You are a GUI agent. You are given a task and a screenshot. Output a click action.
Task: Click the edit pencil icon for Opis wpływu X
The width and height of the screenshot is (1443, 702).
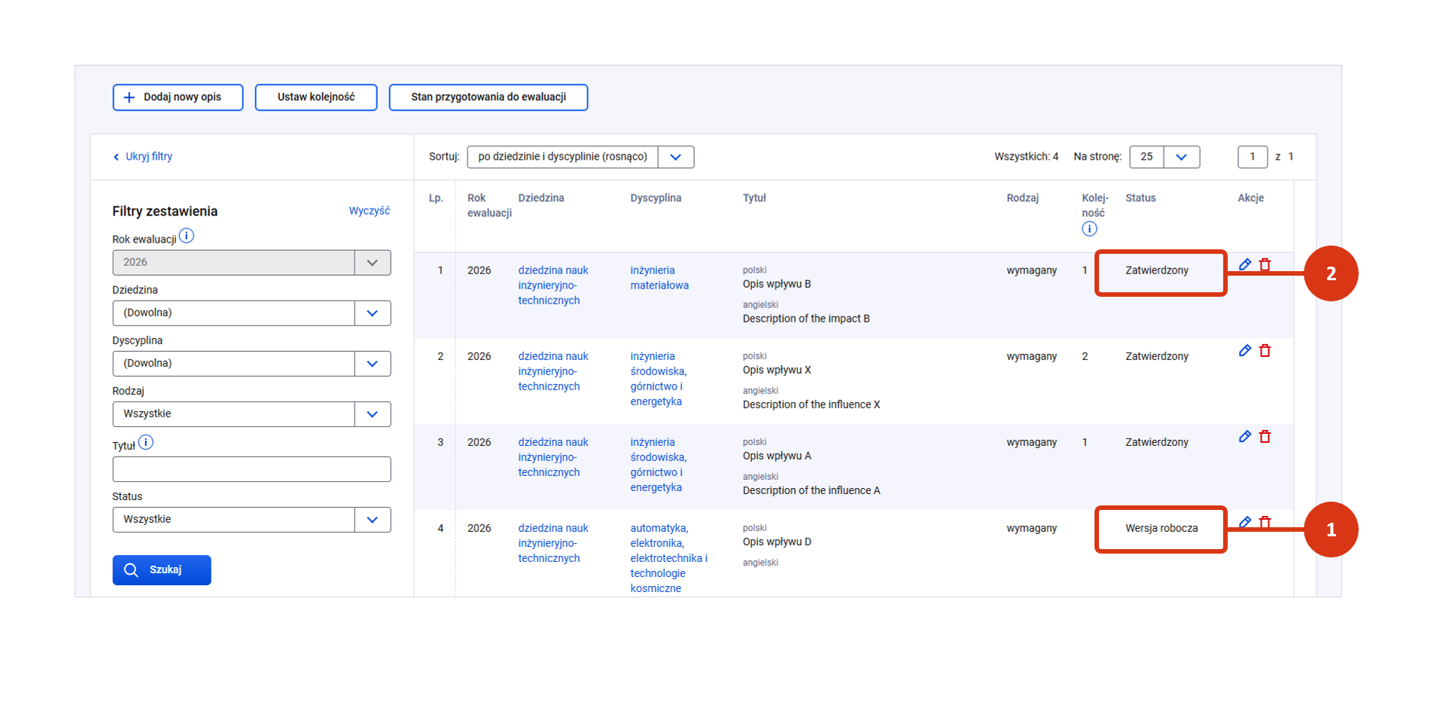[x=1244, y=350]
